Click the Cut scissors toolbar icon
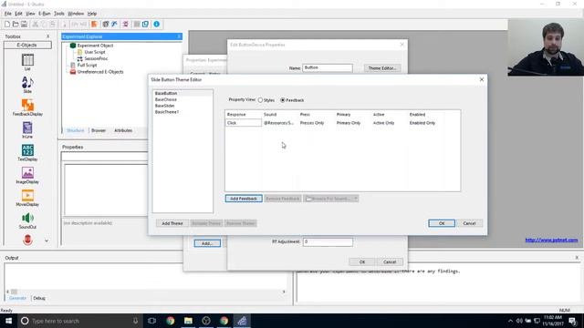The image size is (584, 328). [36, 25]
